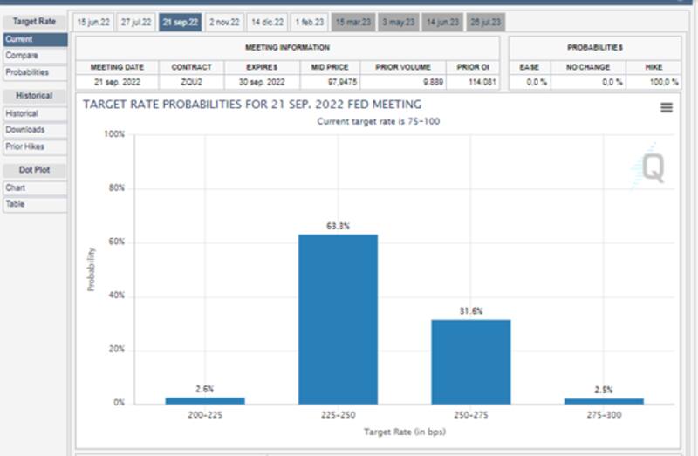Open the 14 dic.22 meeting tab

click(x=267, y=23)
